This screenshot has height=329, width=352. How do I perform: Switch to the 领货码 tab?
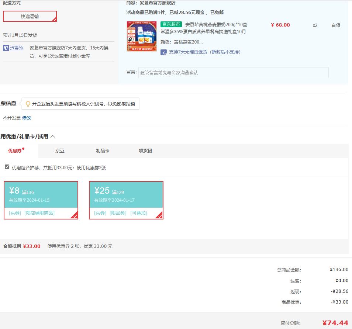point(145,151)
